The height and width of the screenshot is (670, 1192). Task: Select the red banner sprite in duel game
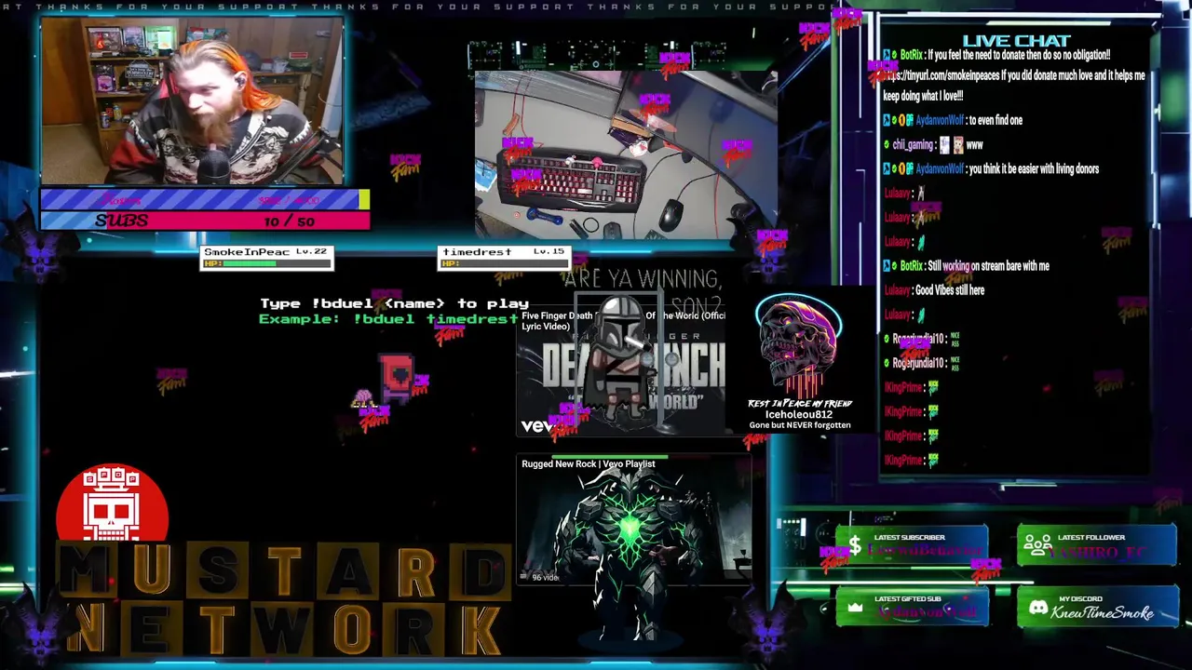coord(398,377)
